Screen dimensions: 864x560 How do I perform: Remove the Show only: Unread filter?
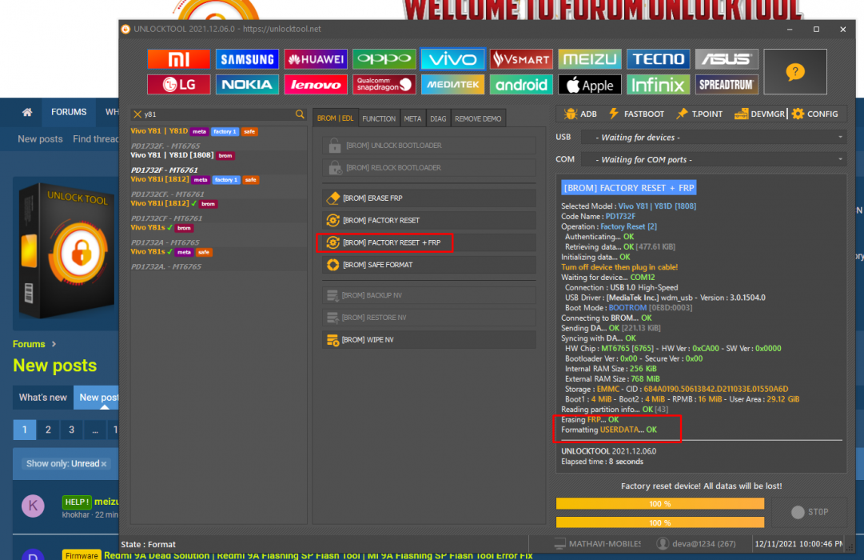tap(104, 464)
